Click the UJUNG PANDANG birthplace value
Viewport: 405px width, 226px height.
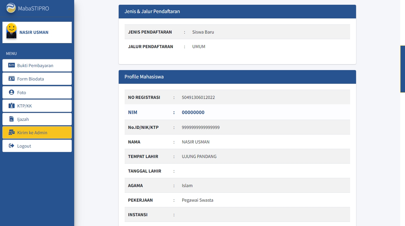(x=199, y=157)
